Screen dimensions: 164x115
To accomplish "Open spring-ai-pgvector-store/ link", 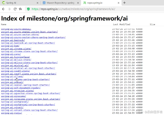I will tap(18, 91).
